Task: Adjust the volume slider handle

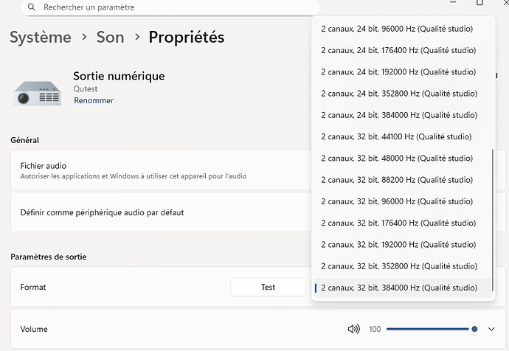Action: [x=474, y=329]
